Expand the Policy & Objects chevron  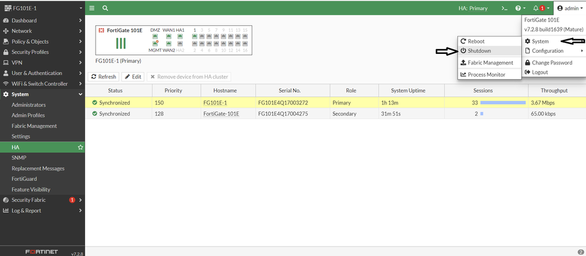(x=80, y=42)
